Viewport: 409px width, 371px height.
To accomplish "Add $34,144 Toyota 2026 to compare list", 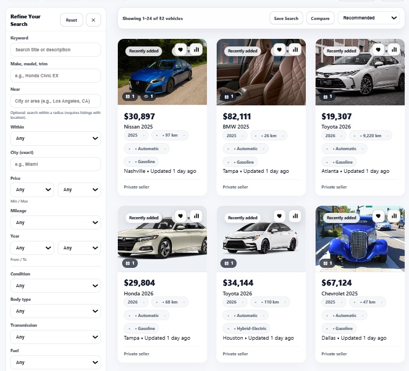I will 296,216.
